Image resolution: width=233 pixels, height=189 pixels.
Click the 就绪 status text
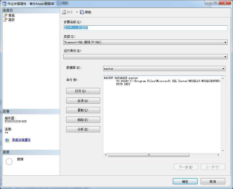pyautogui.click(x=20, y=159)
